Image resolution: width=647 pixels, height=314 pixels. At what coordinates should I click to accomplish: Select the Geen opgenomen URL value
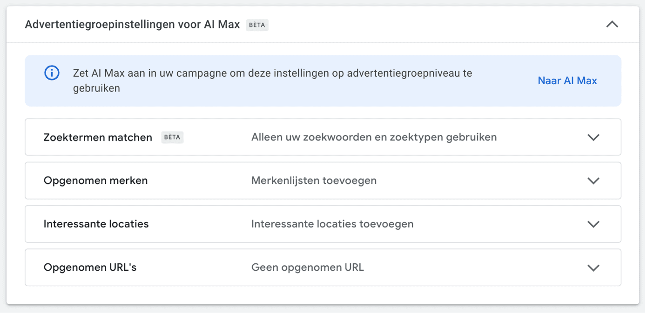tap(308, 267)
